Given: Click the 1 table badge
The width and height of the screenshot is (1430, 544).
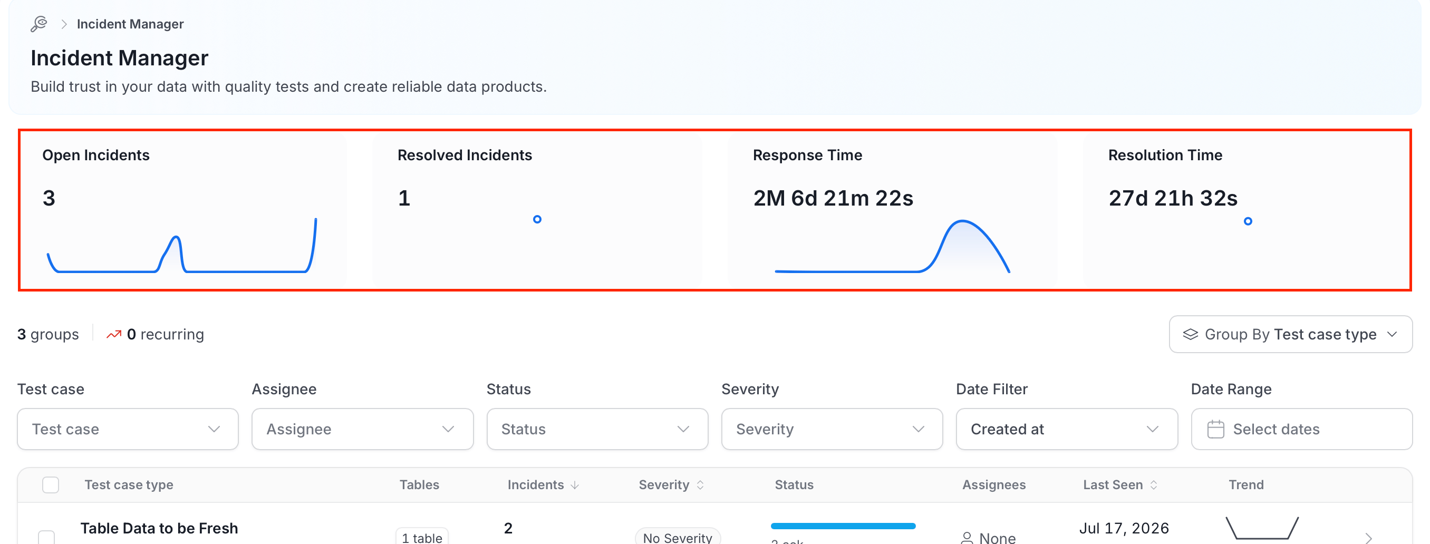Looking at the screenshot, I should point(421,537).
